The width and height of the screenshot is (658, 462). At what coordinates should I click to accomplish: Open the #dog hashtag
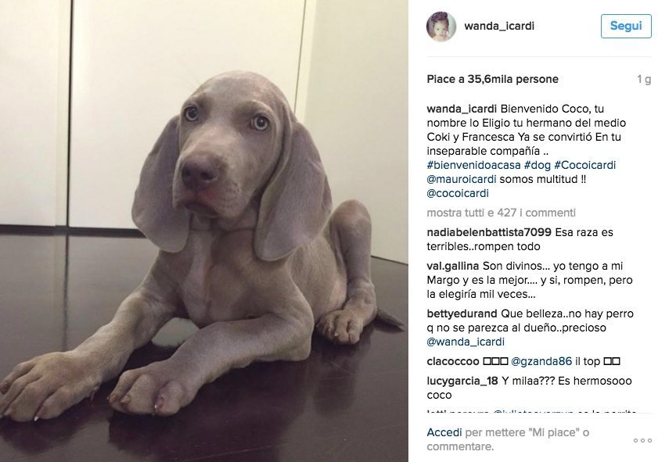click(538, 165)
